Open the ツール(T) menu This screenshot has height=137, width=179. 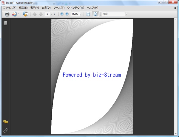pos(59,8)
